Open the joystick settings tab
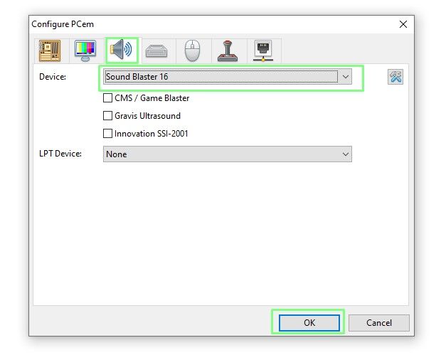The width and height of the screenshot is (441, 355). point(228,51)
